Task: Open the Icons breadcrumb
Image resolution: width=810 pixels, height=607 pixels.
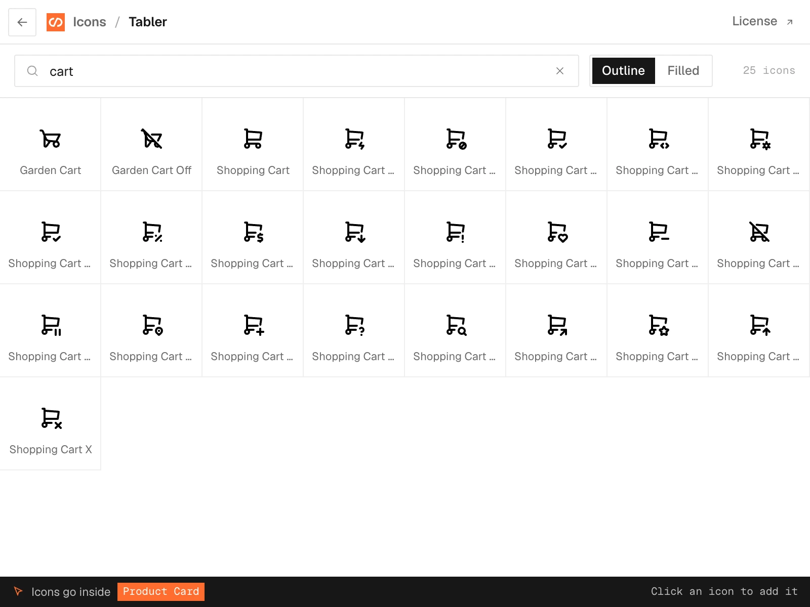Action: pyautogui.click(x=90, y=22)
